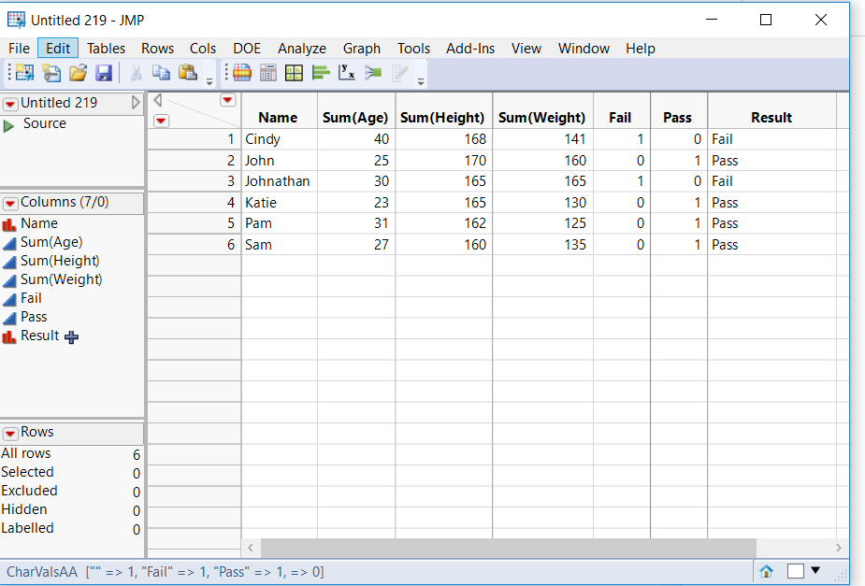Open a file using the folder icon
865x586 pixels.
pyautogui.click(x=78, y=73)
